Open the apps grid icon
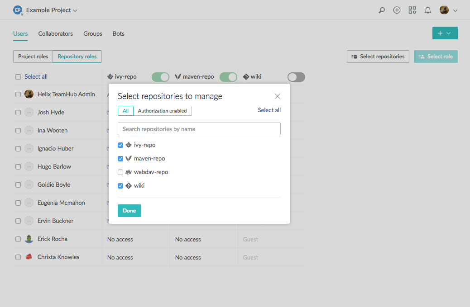This screenshot has width=470, height=307. 412,10
